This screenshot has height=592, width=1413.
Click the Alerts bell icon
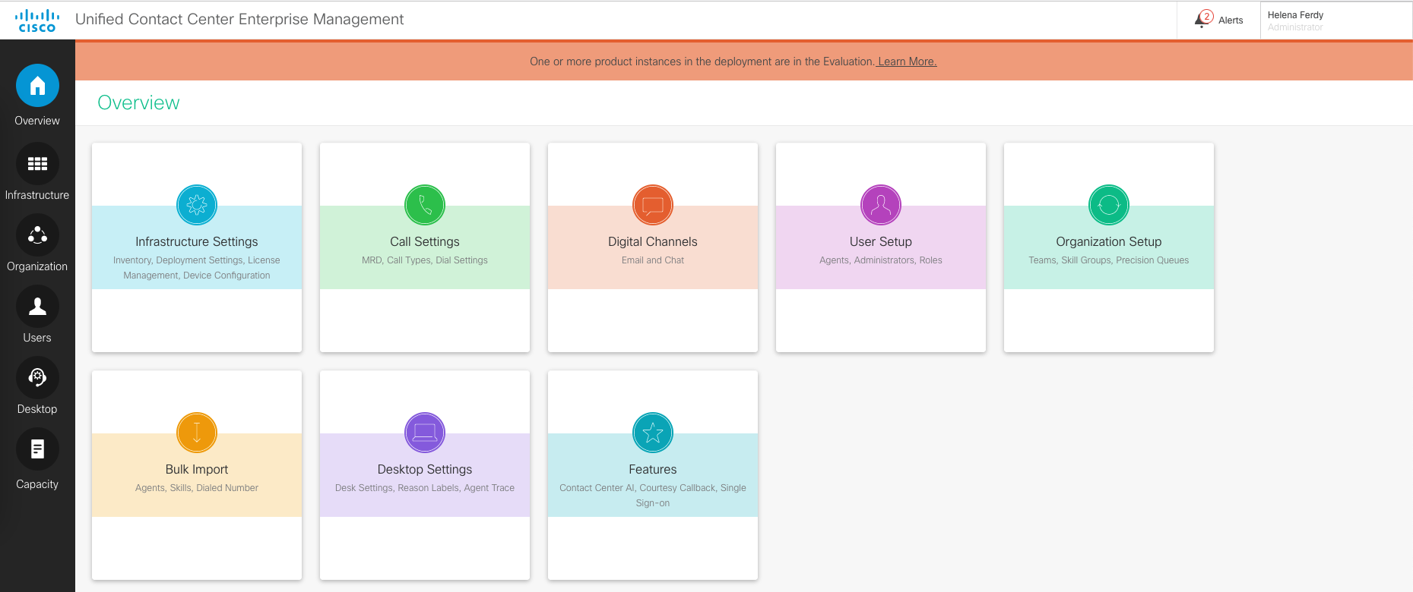click(1203, 20)
